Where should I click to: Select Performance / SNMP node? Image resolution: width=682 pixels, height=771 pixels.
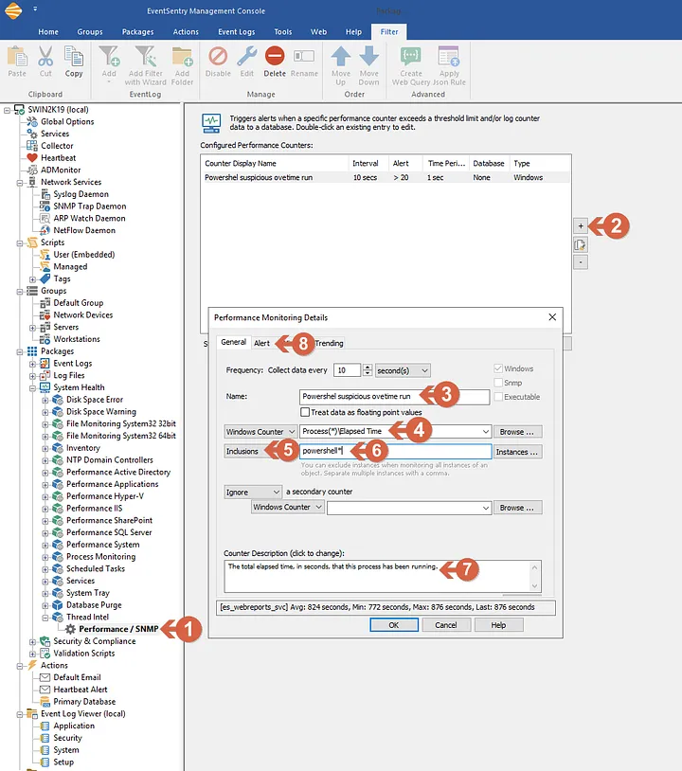click(x=118, y=629)
